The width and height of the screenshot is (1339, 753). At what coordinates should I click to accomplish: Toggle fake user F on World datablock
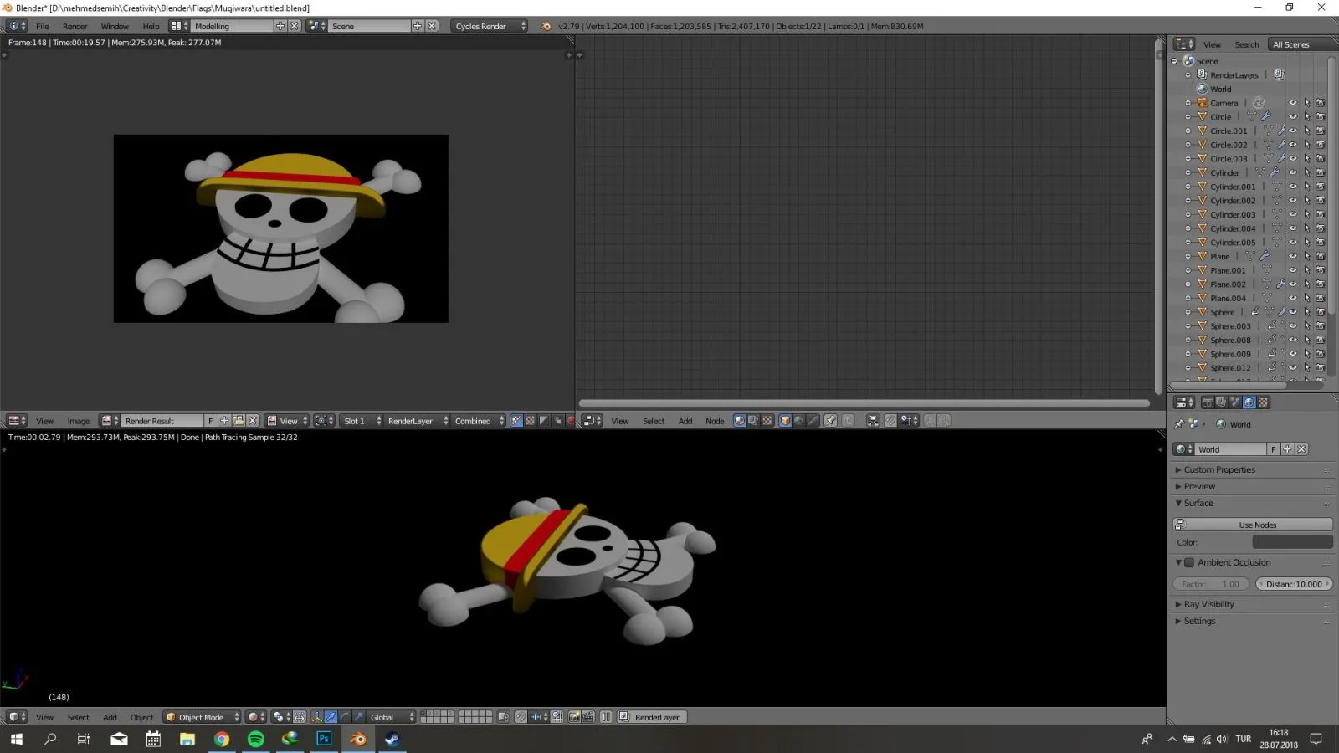coord(1274,449)
